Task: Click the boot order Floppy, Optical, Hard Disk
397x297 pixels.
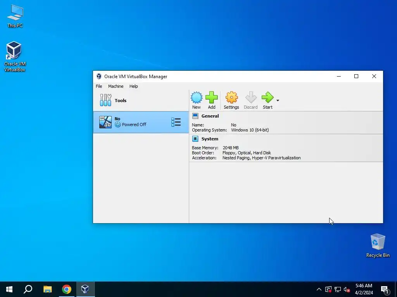Action: pyautogui.click(x=247, y=153)
